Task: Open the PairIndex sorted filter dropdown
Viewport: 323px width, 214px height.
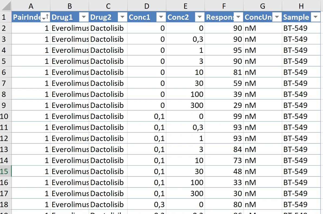Action: (45, 17)
